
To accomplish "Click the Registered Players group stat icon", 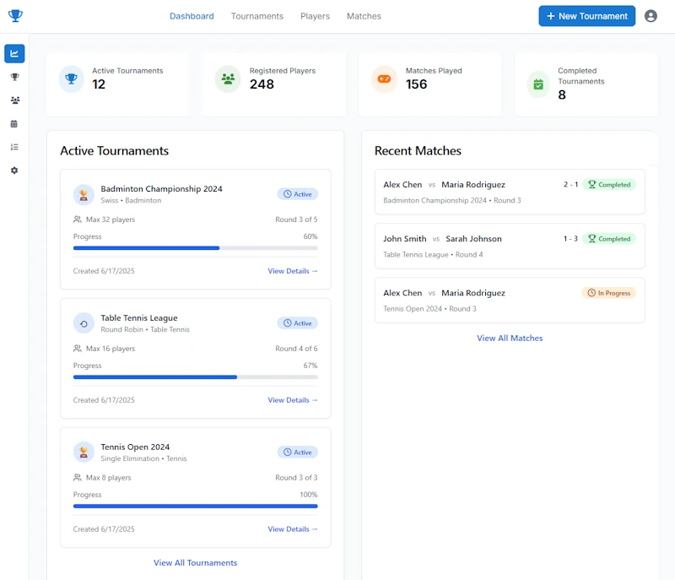I will coord(228,79).
